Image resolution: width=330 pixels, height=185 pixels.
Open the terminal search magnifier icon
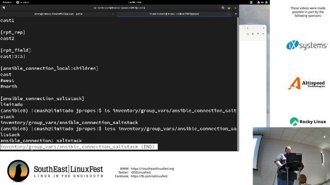pos(223,8)
